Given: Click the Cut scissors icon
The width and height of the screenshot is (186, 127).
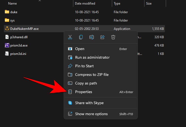Looking at the screenshot, I should [x=70, y=37].
